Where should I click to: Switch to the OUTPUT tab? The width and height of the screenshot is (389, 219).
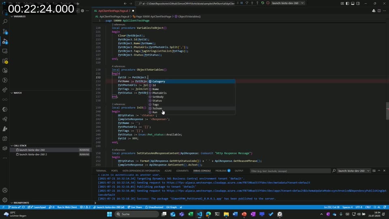239,171
